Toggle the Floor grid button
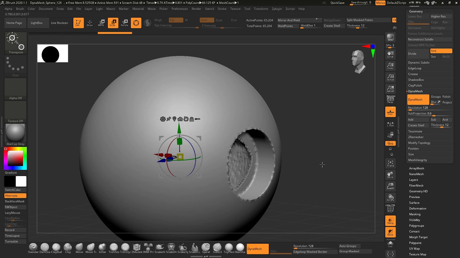Screen dimensions: 460x258 coord(390,112)
